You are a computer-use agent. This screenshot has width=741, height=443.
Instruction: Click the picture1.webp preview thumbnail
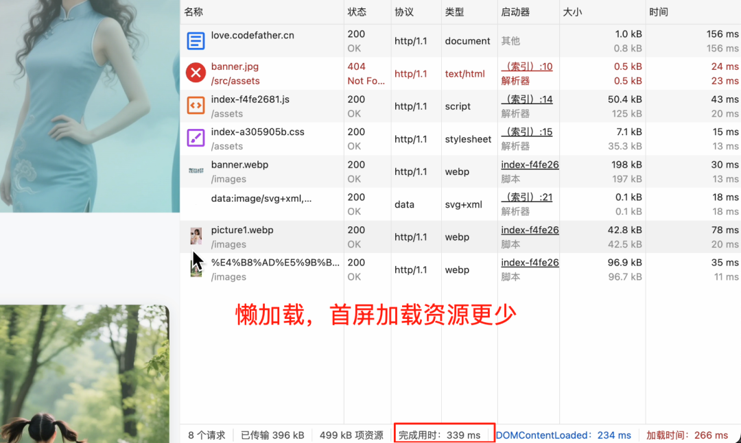tap(196, 237)
